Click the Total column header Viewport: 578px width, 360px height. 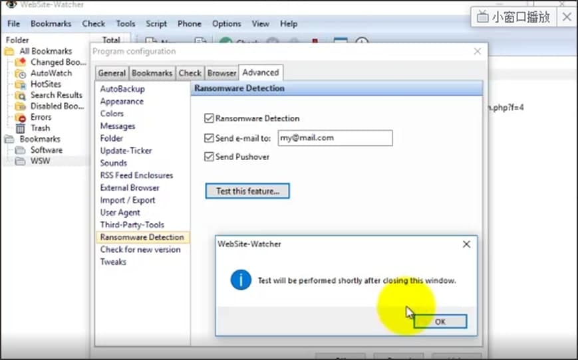pos(110,39)
